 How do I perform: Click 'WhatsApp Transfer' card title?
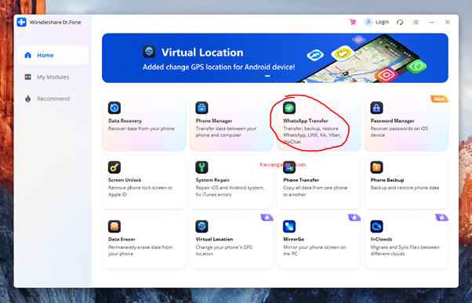pos(306,121)
